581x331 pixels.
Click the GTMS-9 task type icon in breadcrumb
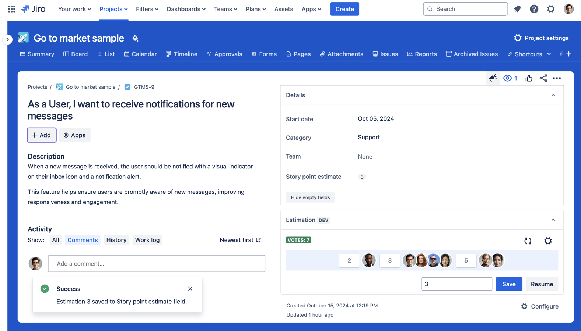coord(127,87)
